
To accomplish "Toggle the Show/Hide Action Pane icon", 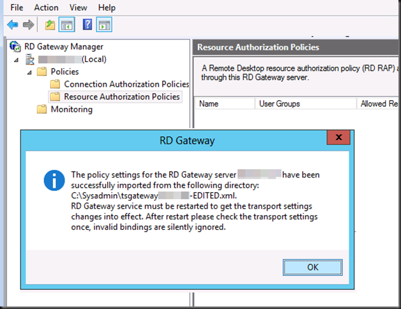I will click(104, 25).
